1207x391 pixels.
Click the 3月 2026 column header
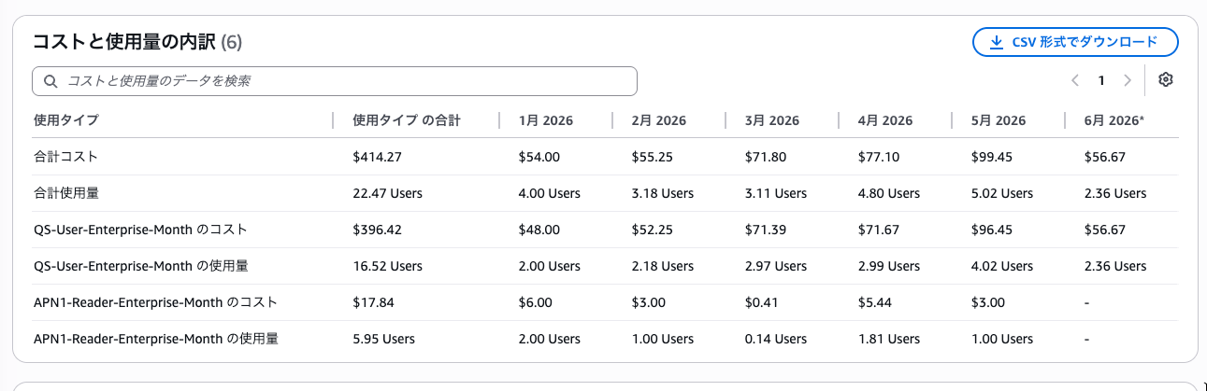pyautogui.click(x=772, y=120)
